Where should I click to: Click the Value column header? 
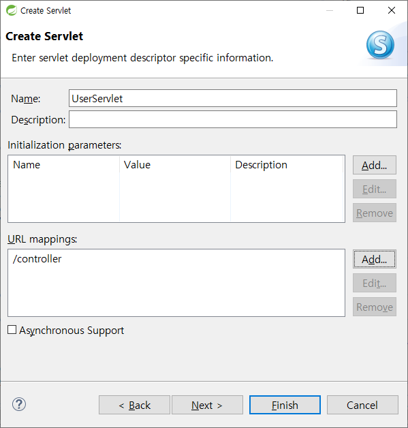coord(175,165)
